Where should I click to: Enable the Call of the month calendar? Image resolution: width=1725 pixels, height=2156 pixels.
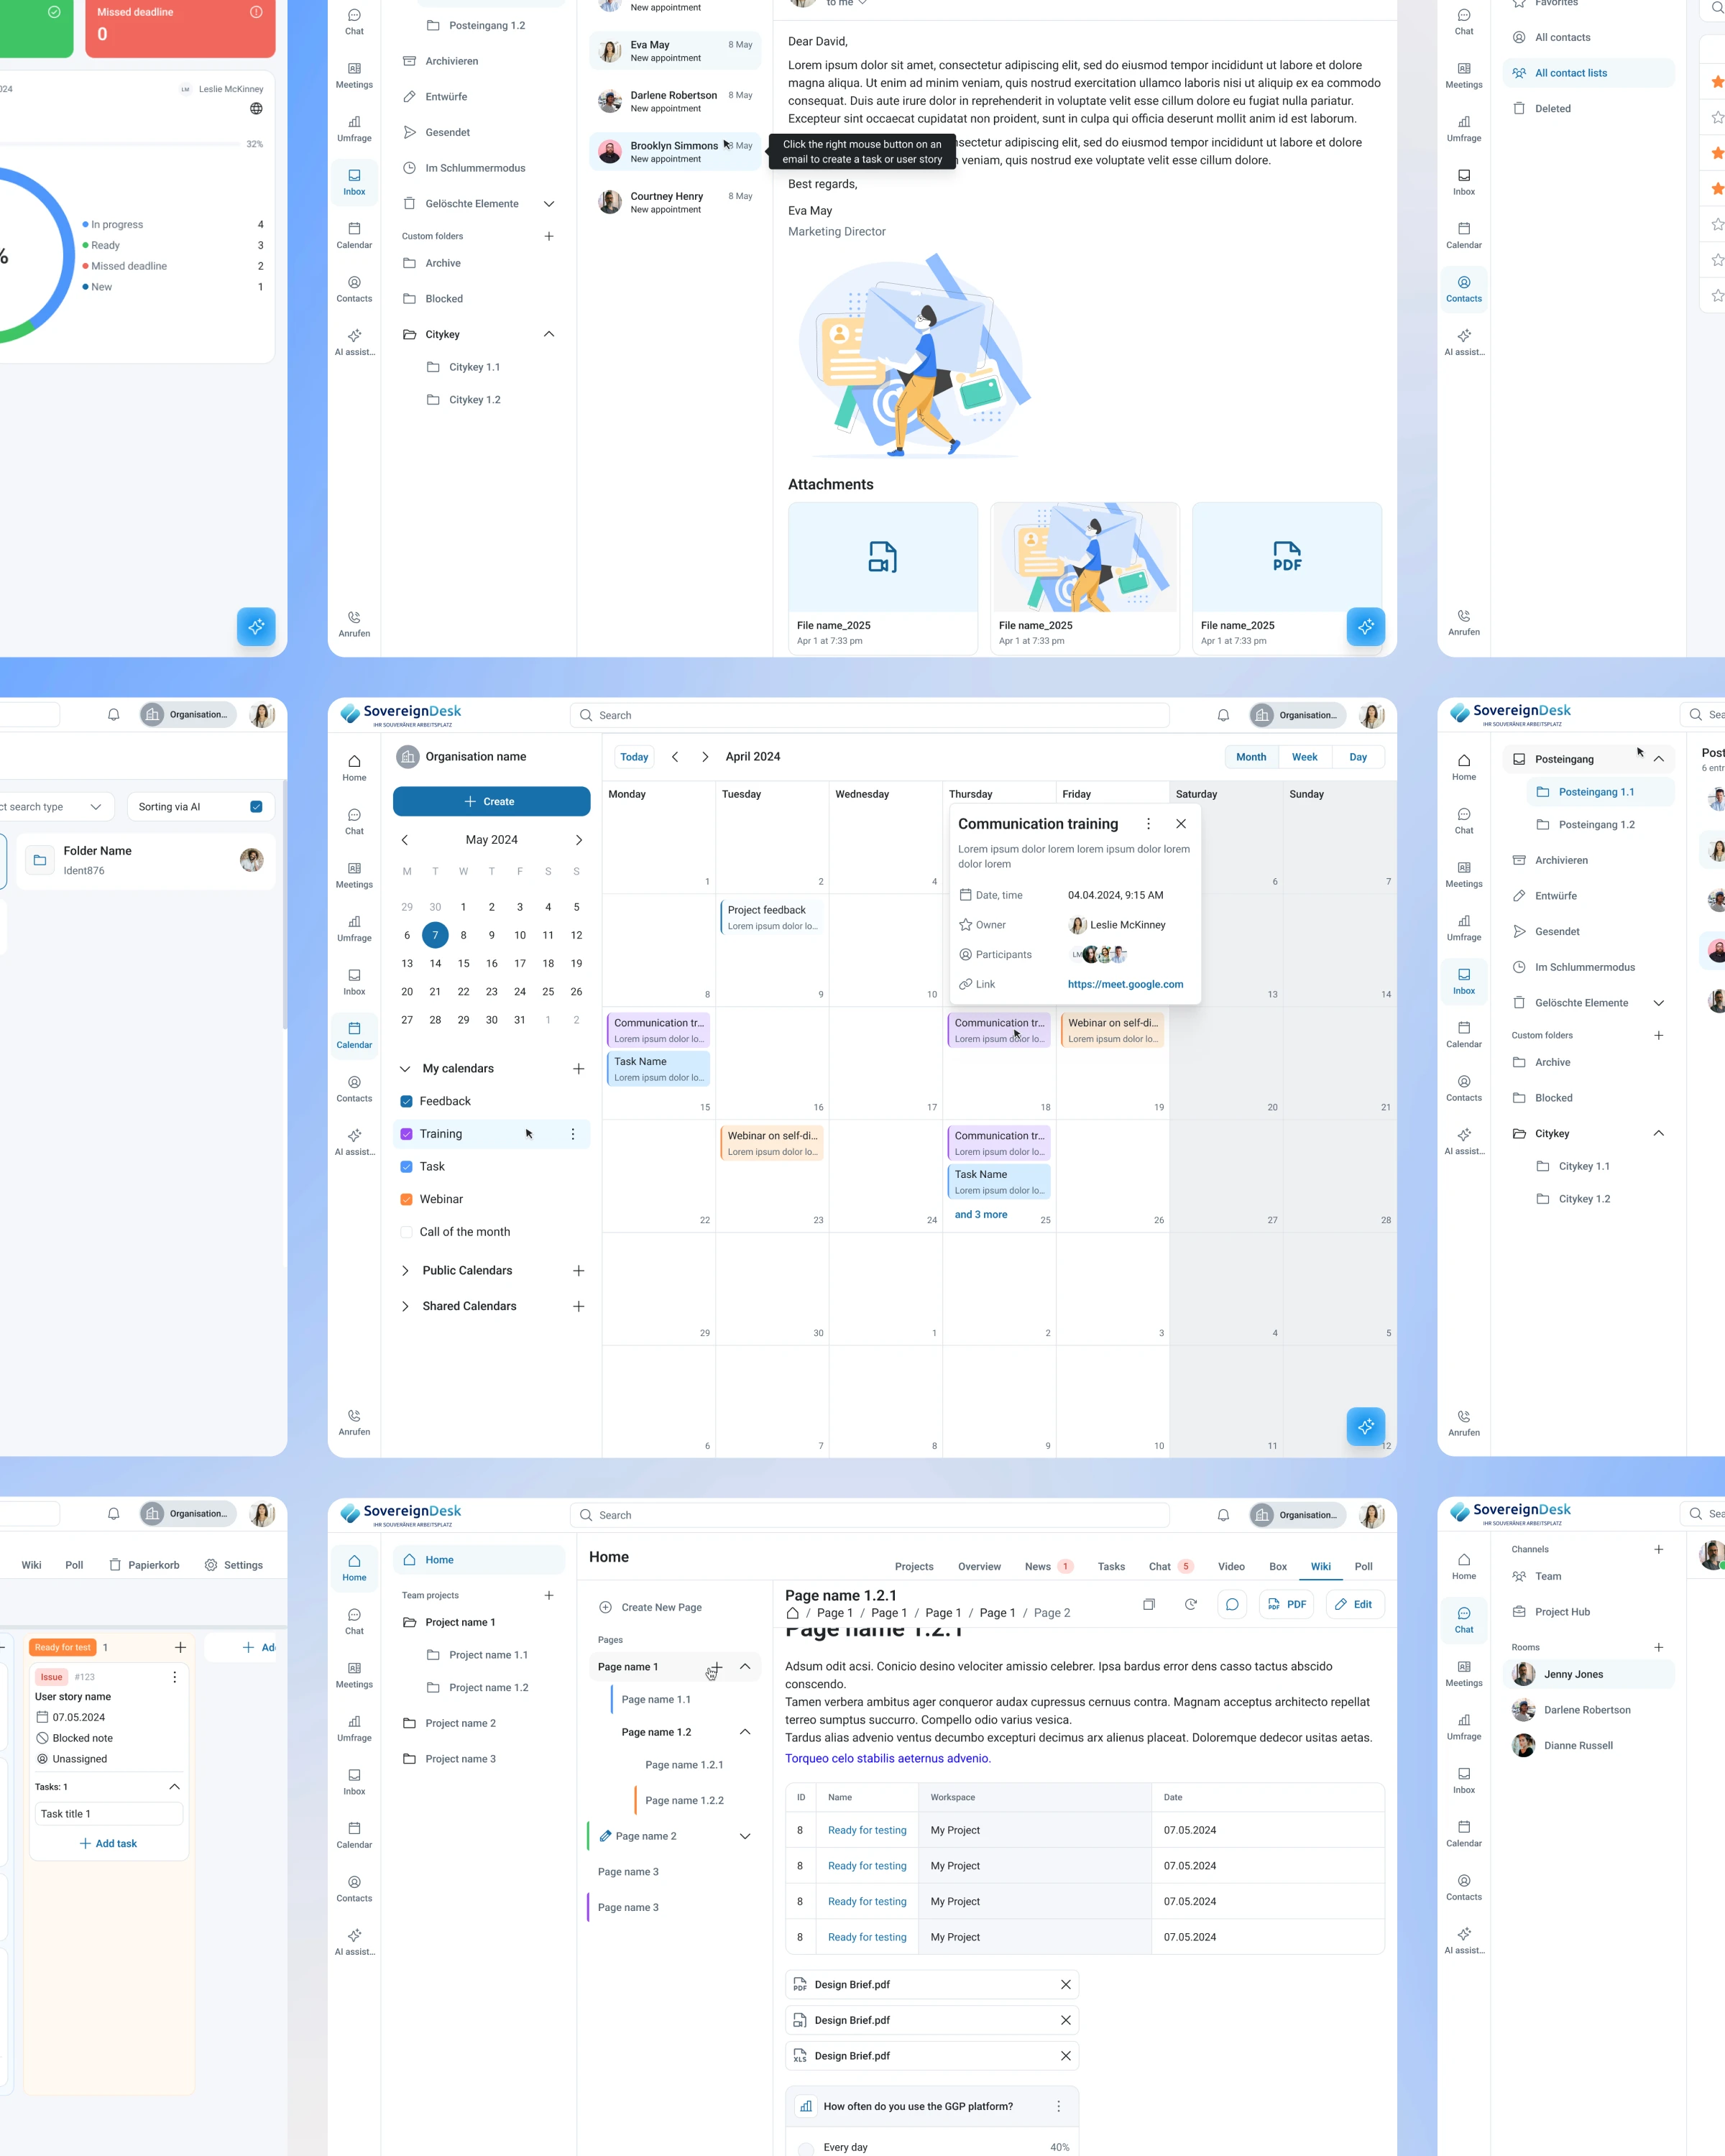(406, 1232)
